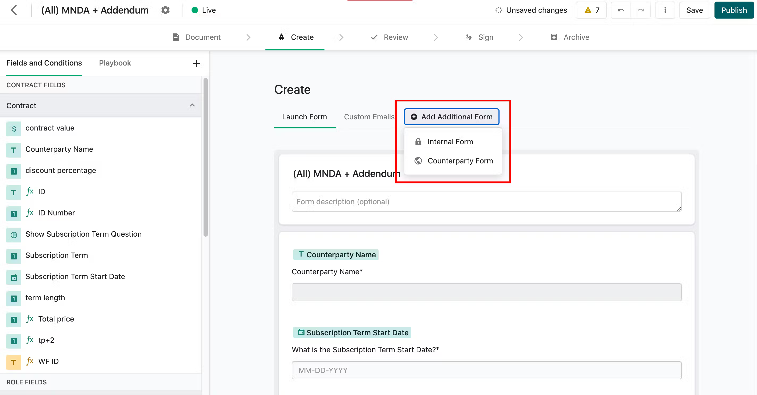
Task: Switch to the Playbook tab
Action: pos(115,63)
